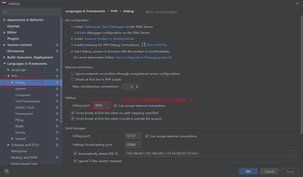The height and width of the screenshot is (177, 303).
Task: Toggle Break at first line in PHP scripts
Action: [73, 79]
